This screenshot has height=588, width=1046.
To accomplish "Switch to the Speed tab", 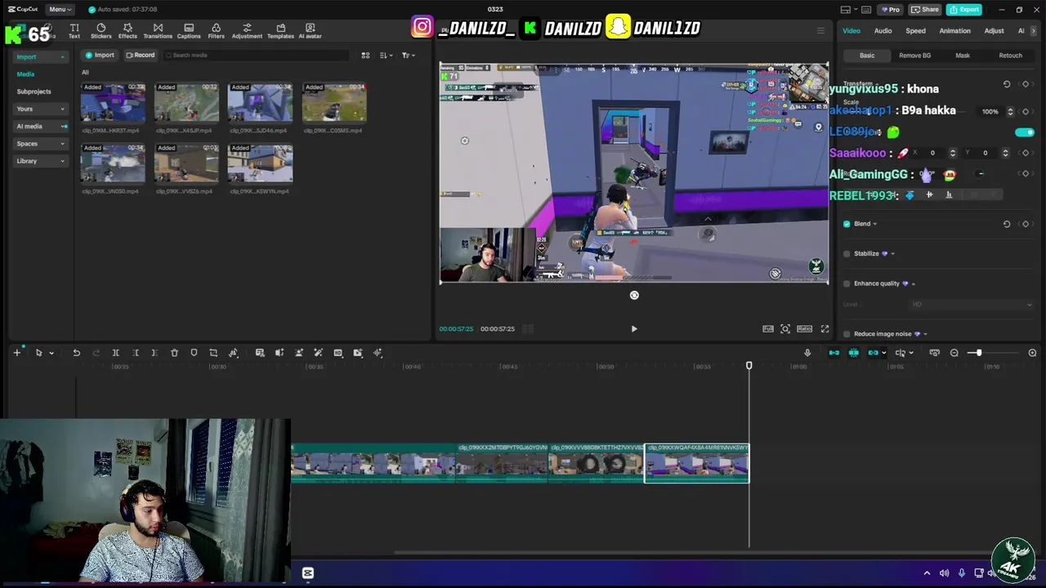I will (915, 31).
